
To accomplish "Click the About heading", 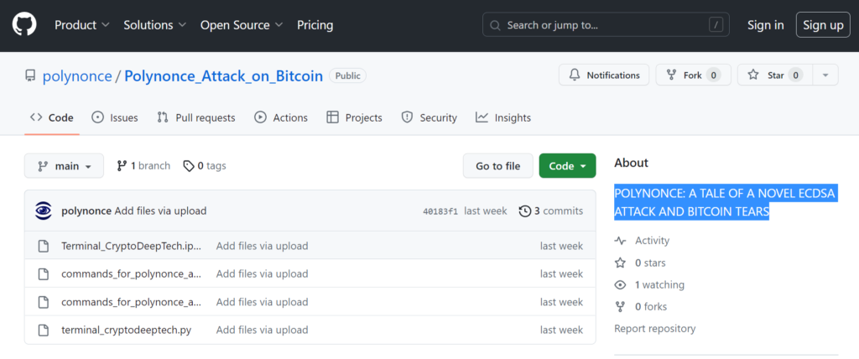I will (631, 163).
